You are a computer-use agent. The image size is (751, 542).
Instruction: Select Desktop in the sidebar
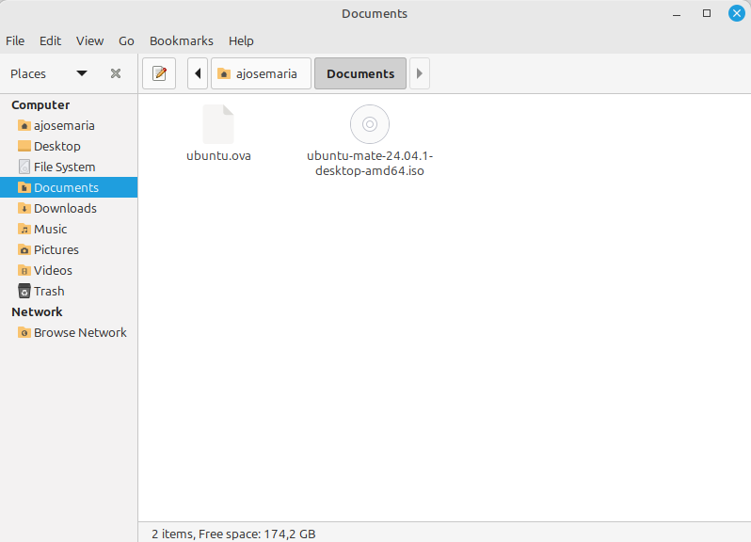pos(56,146)
